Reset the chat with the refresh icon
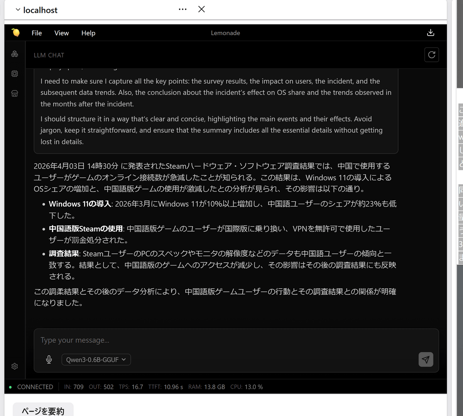463x416 pixels. (x=431, y=55)
